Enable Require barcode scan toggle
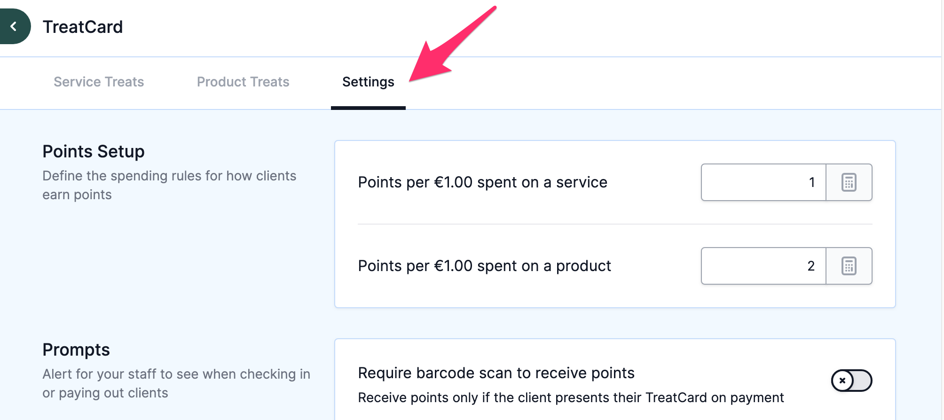Viewport: 944px width, 420px height. point(851,381)
